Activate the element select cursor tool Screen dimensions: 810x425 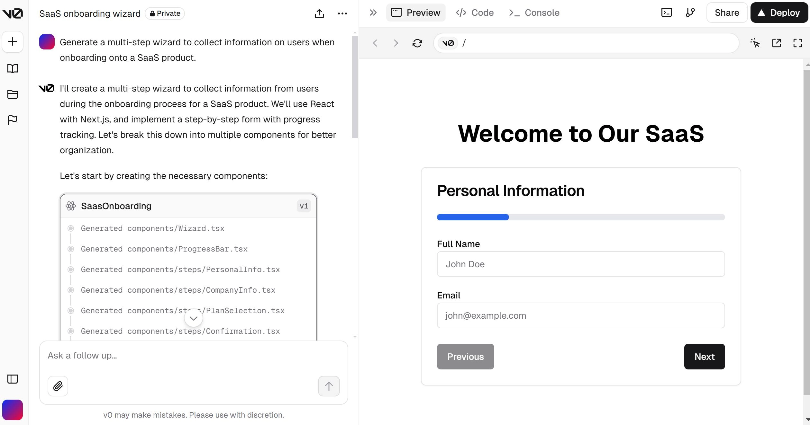[755, 43]
